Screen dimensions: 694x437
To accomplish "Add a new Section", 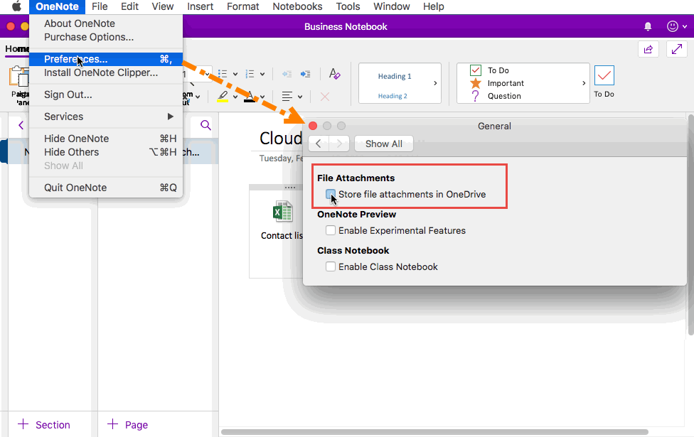I will click(x=44, y=425).
